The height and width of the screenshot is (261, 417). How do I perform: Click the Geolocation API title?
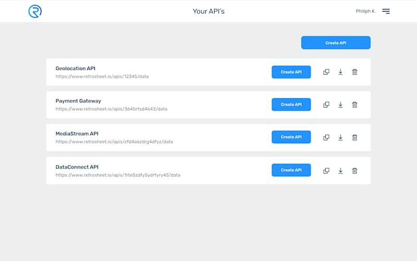tap(75, 68)
